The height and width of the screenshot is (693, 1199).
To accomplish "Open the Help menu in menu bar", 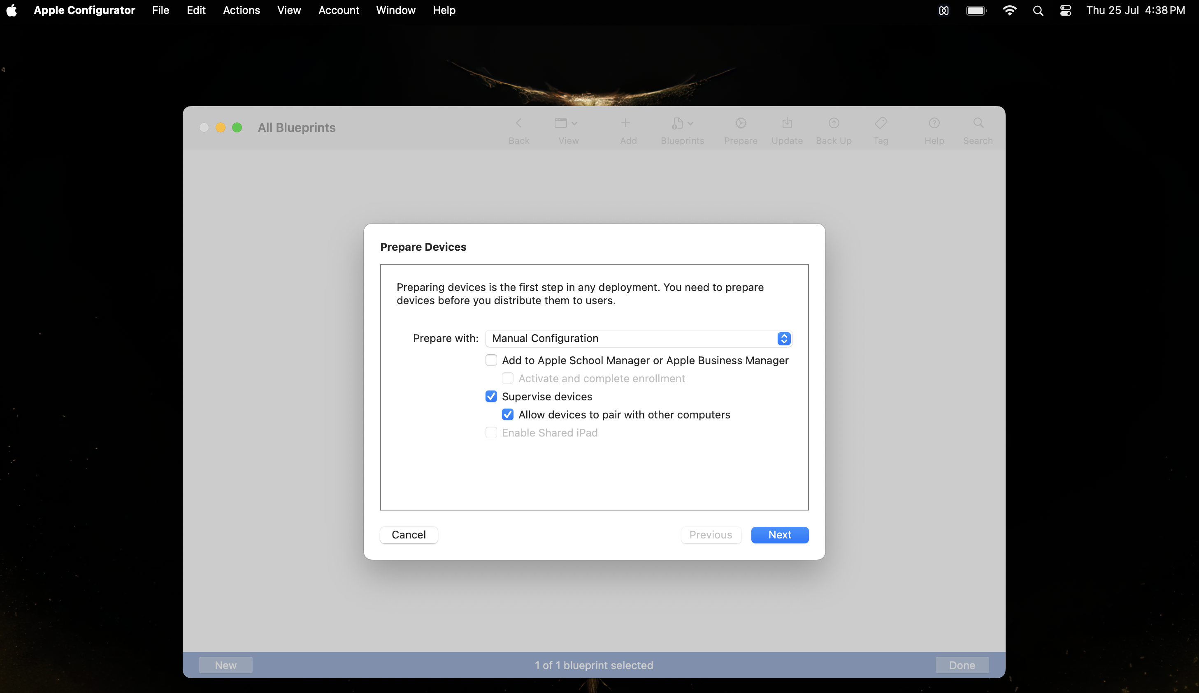I will (x=444, y=10).
